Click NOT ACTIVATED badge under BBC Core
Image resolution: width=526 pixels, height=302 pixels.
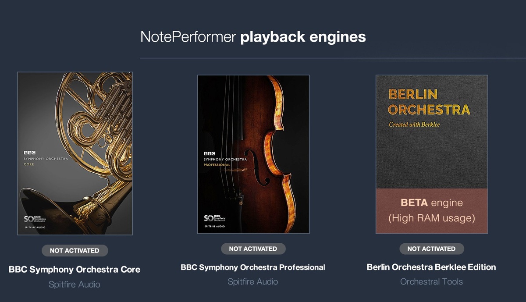coord(75,251)
